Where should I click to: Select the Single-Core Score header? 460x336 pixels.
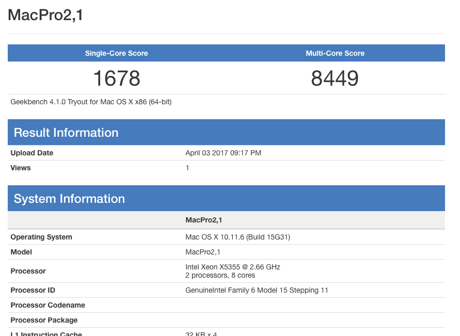(117, 53)
